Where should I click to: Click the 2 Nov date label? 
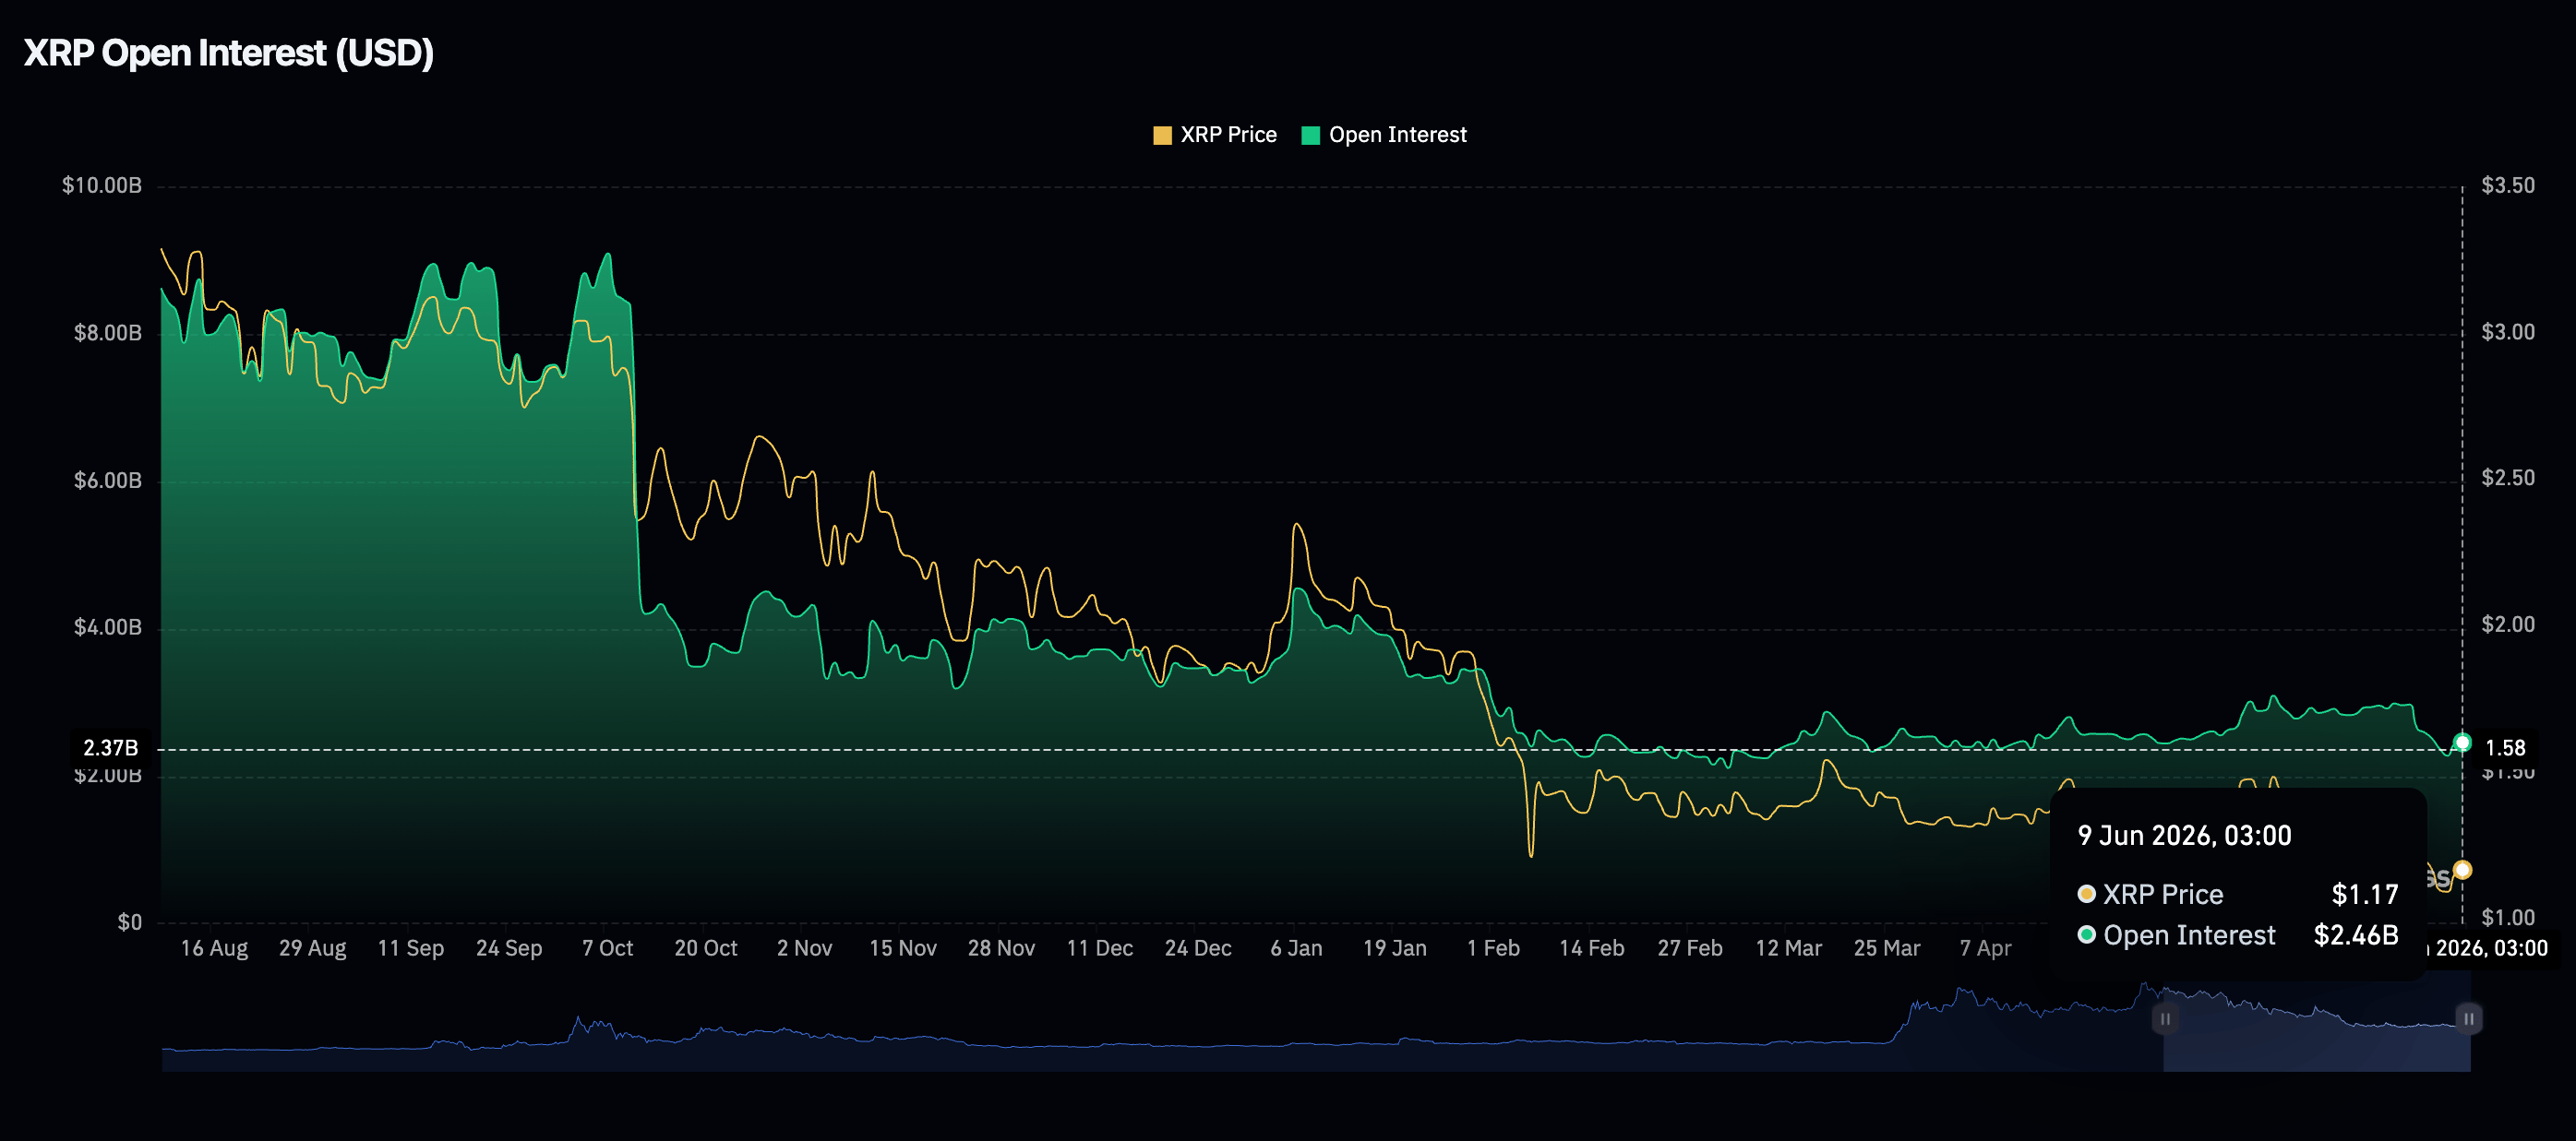(x=805, y=948)
